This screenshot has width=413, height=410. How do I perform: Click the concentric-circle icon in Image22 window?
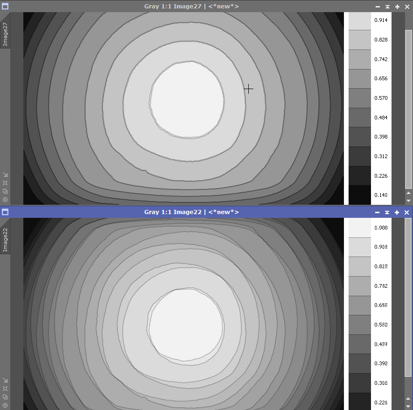tap(5, 404)
